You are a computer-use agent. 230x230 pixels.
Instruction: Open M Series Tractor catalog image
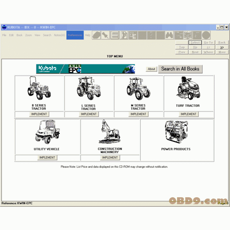point(139,89)
